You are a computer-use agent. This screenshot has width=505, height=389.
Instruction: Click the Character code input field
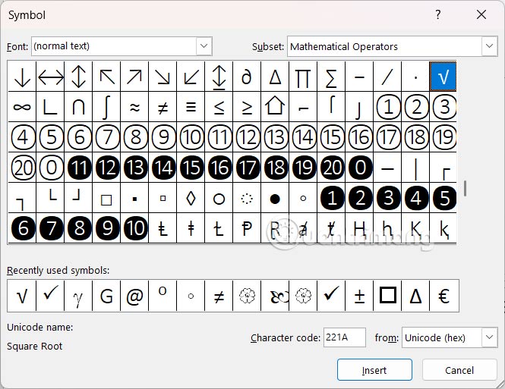(344, 337)
